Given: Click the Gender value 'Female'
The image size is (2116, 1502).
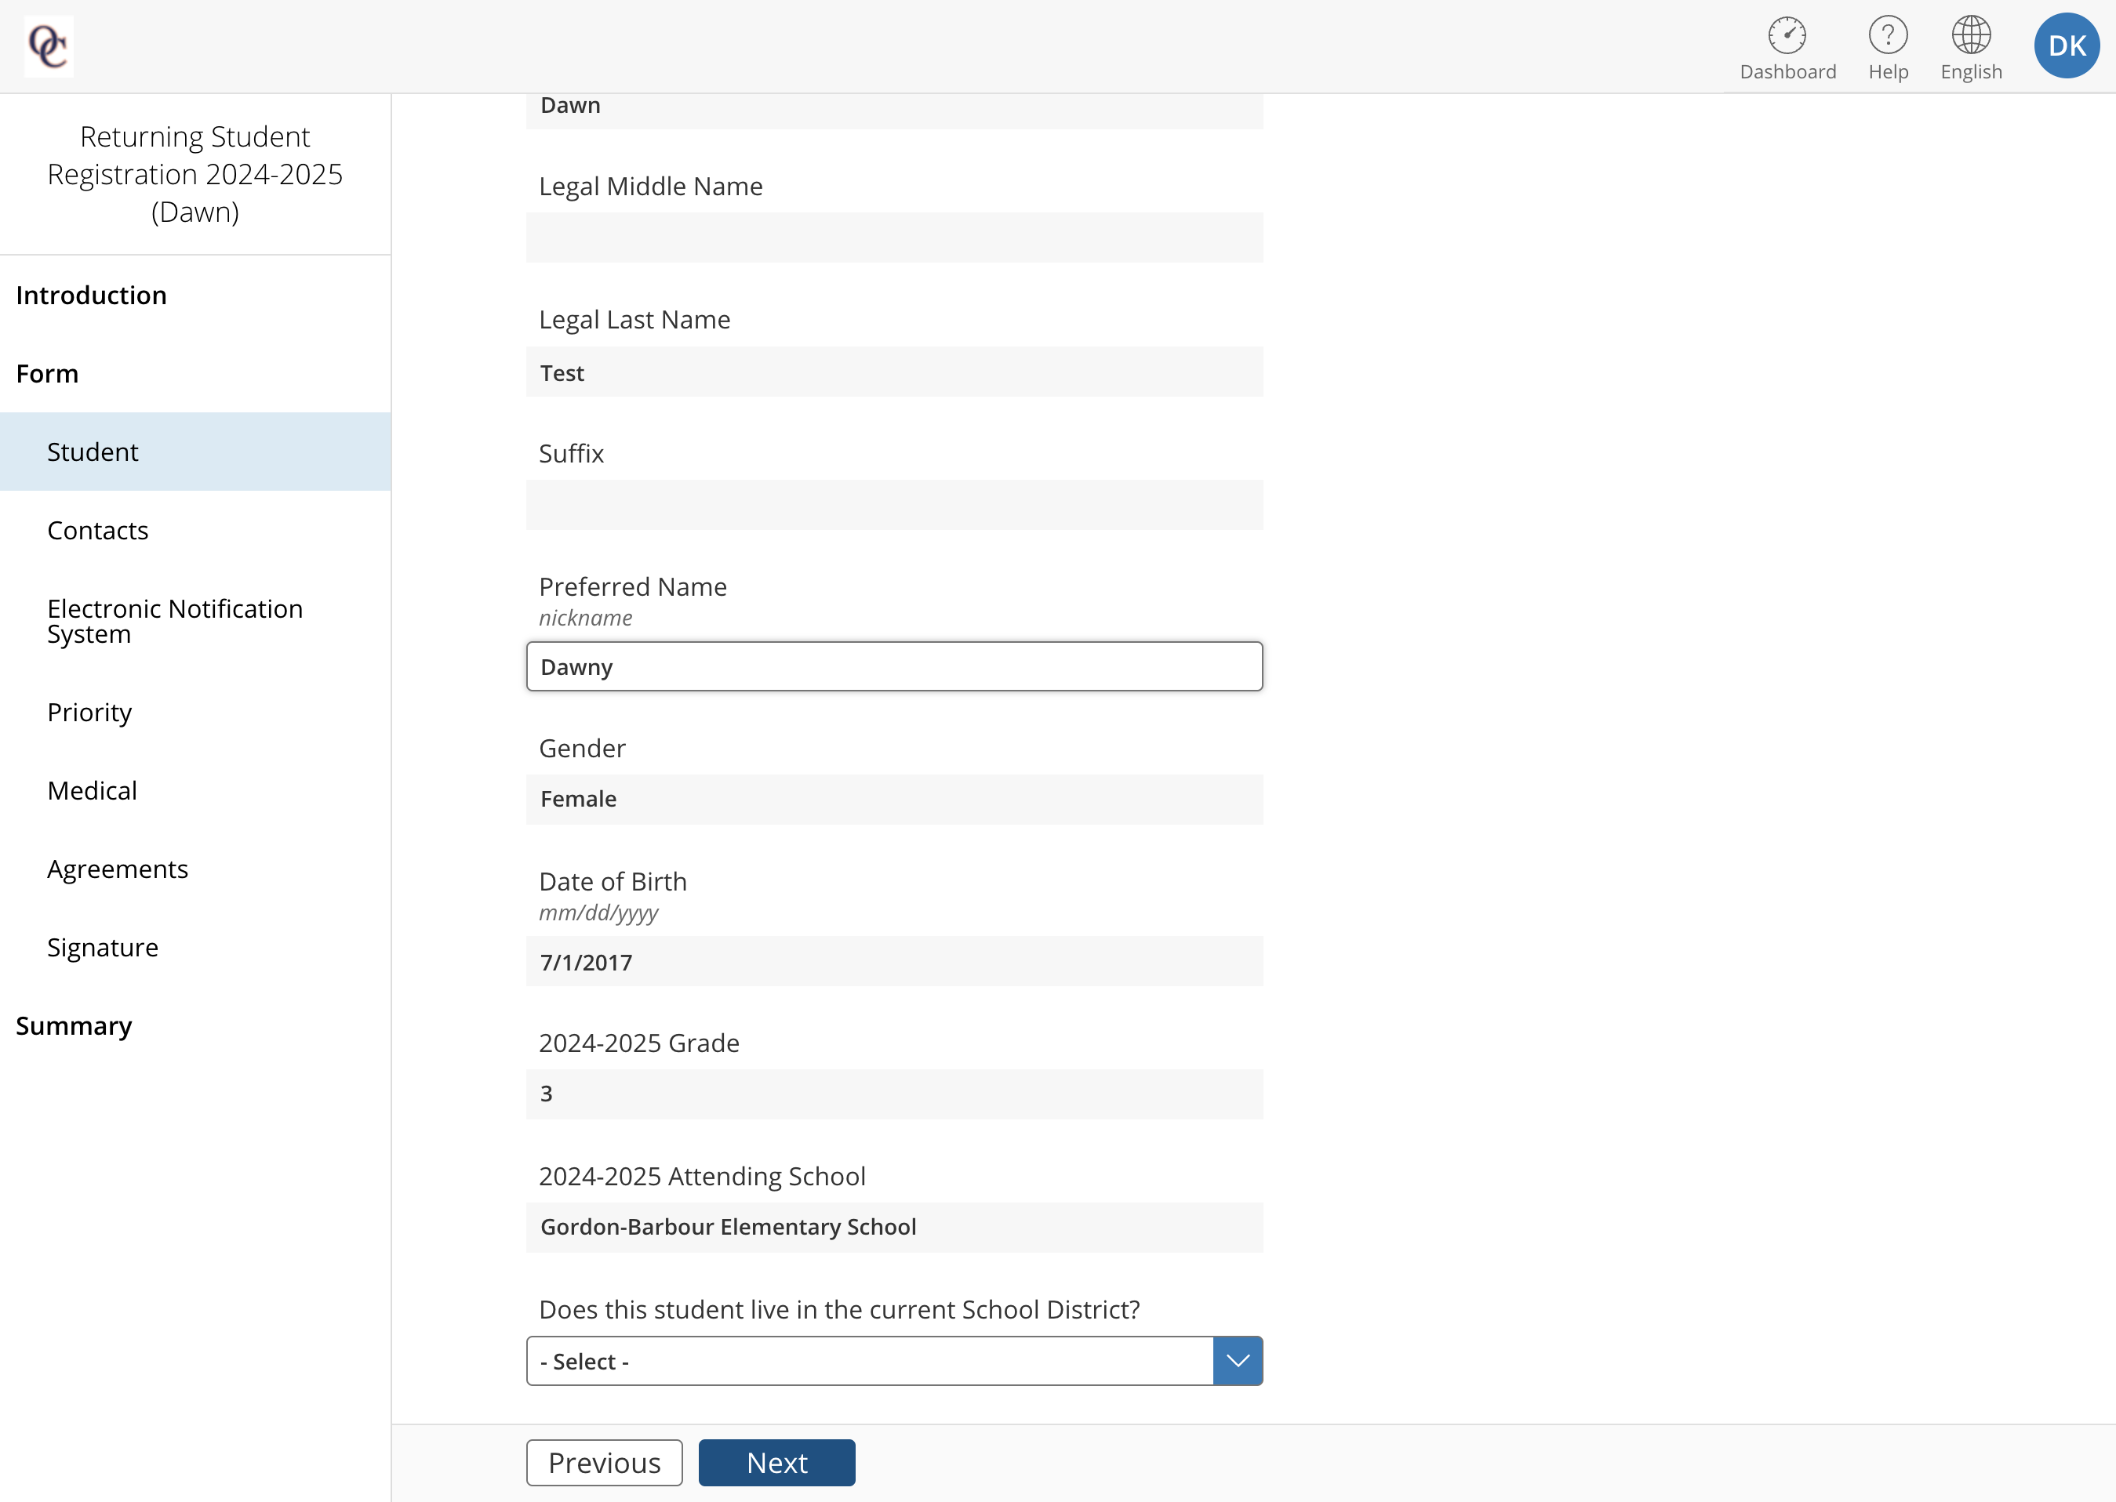Looking at the screenshot, I should click(x=578, y=799).
